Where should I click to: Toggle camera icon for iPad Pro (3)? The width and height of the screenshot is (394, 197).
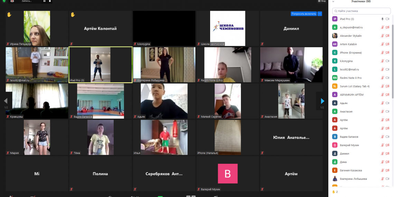point(387,19)
